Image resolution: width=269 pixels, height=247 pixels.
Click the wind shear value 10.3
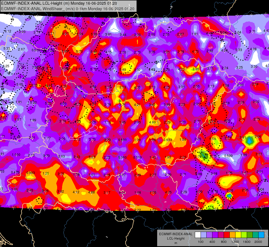(x=4, y=101)
